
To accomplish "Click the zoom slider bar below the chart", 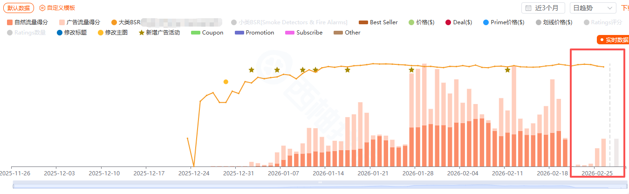I will [x=320, y=186].
